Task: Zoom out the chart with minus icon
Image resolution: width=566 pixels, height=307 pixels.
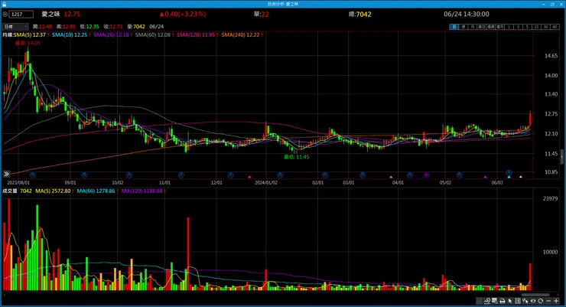Action: 548,301
